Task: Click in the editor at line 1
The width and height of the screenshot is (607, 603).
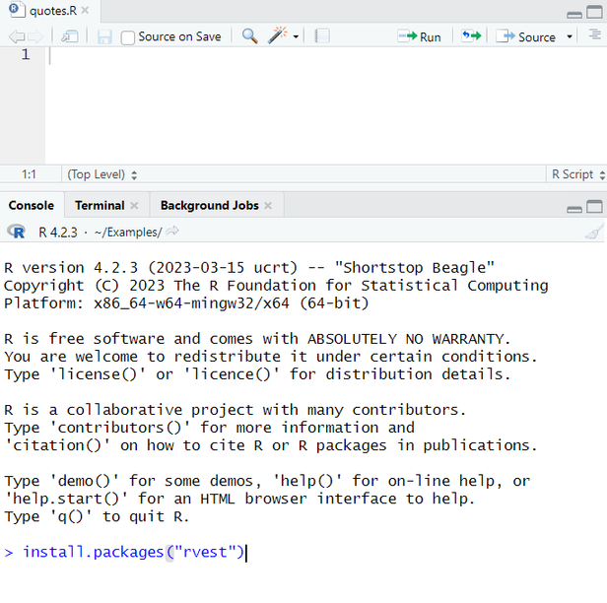Action: point(325,55)
